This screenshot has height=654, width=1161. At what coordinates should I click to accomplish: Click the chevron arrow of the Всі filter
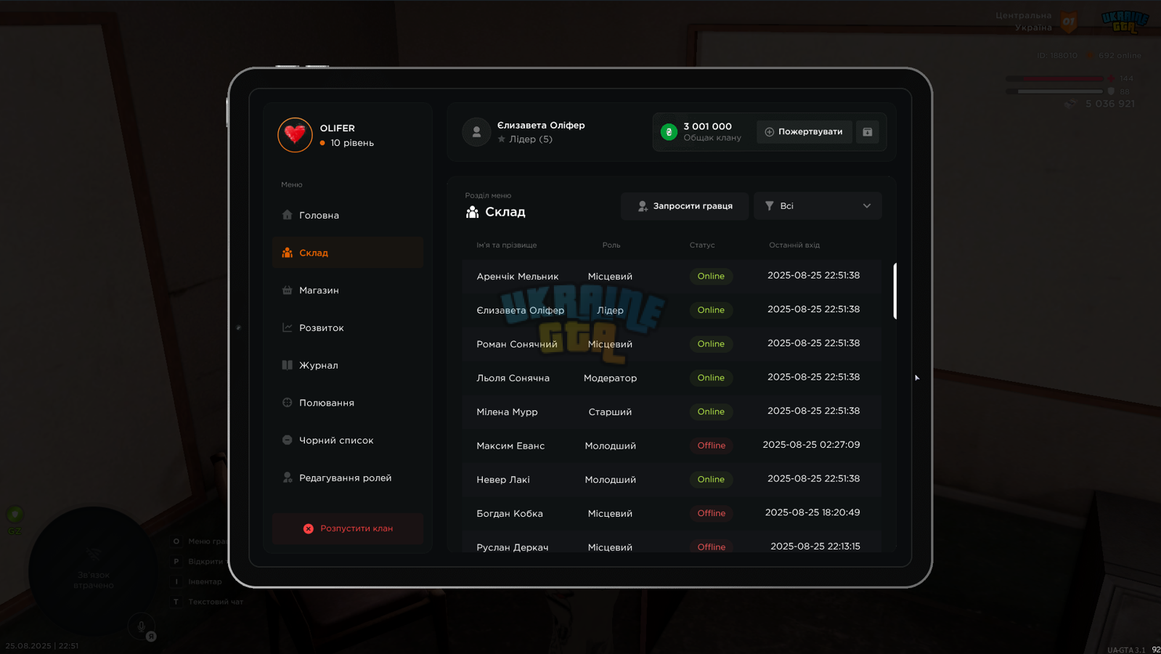click(x=867, y=206)
